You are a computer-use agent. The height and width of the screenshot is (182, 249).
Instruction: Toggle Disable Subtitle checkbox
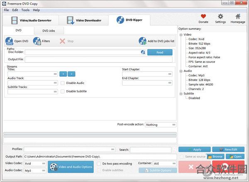(x=63, y=91)
